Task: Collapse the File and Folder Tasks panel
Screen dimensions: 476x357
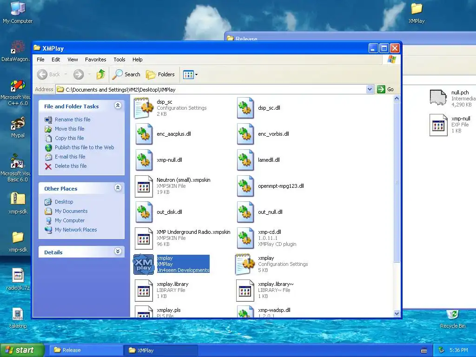Action: point(118,106)
